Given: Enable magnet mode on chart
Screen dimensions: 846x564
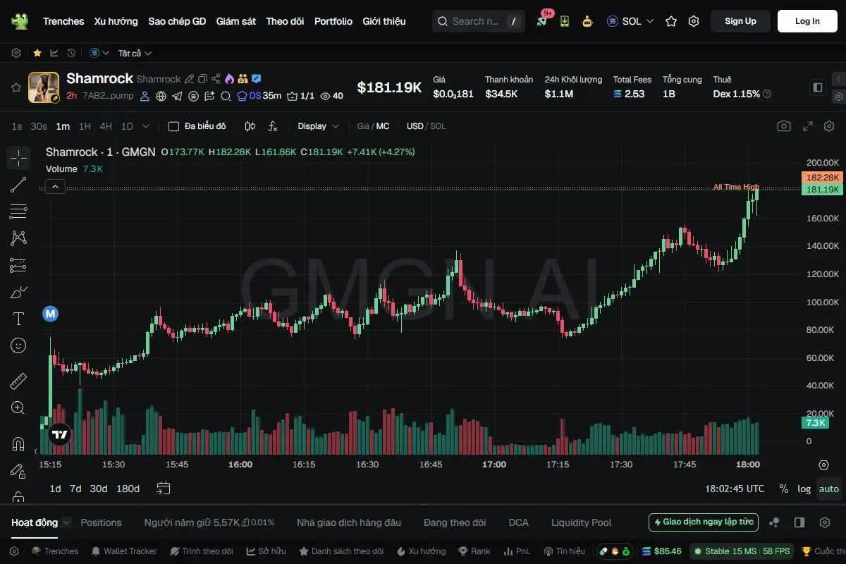Looking at the screenshot, I should click(18, 444).
